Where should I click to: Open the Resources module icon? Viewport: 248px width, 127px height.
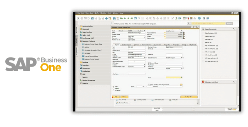coord(81,68)
